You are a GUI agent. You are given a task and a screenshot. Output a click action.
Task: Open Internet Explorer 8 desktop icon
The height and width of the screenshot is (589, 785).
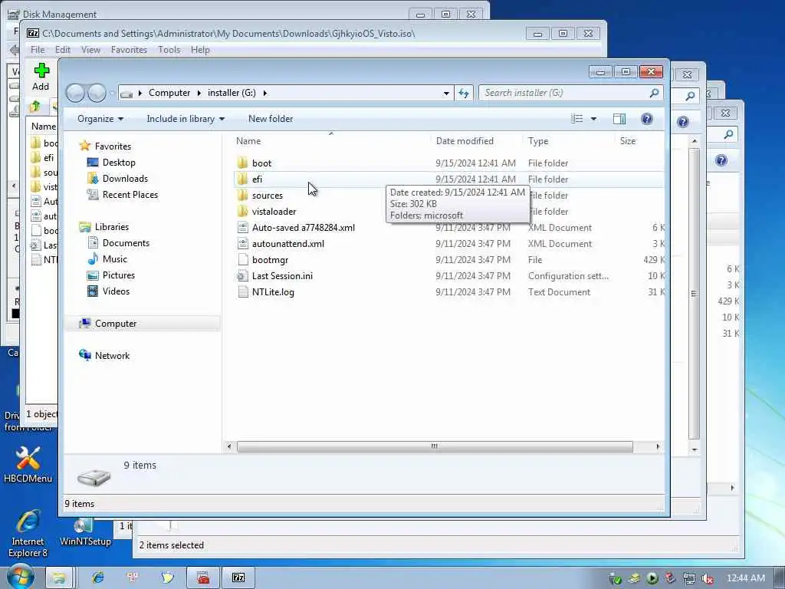point(28,534)
